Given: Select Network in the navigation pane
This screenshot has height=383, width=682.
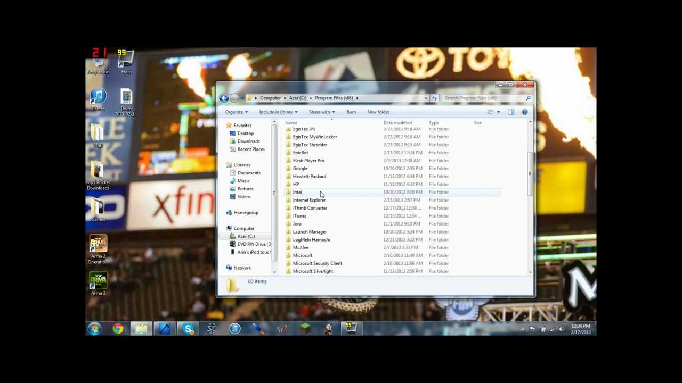Looking at the screenshot, I should coord(242,268).
